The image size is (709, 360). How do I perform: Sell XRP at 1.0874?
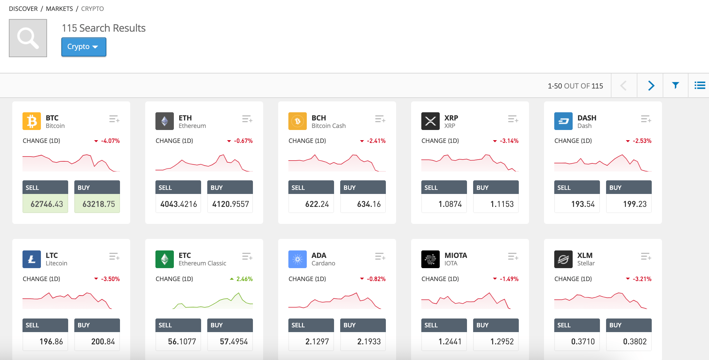[444, 197]
